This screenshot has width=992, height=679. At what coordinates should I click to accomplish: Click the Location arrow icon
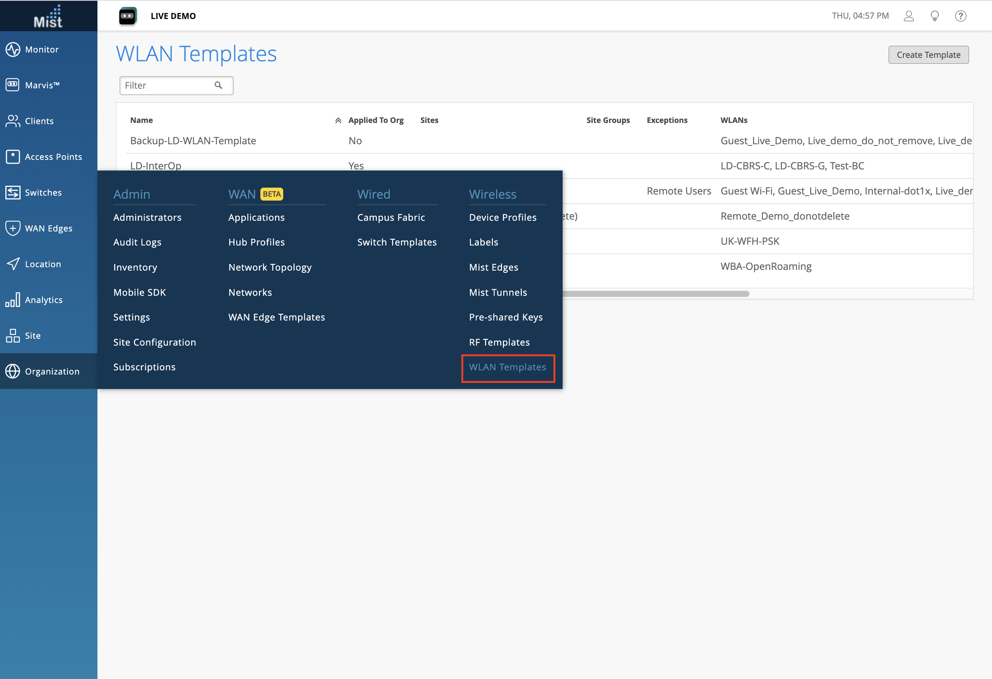13,264
